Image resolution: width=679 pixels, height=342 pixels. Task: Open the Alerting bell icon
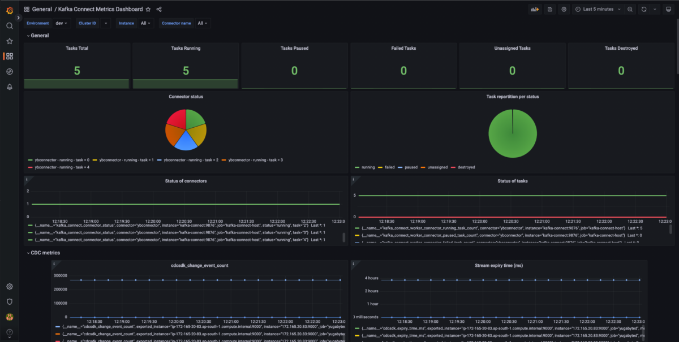[x=9, y=86]
